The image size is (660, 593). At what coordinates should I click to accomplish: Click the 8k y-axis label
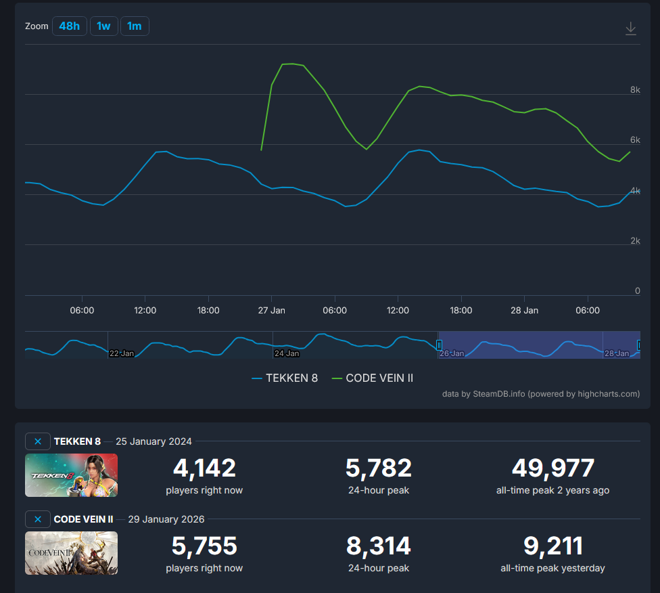[x=635, y=90]
